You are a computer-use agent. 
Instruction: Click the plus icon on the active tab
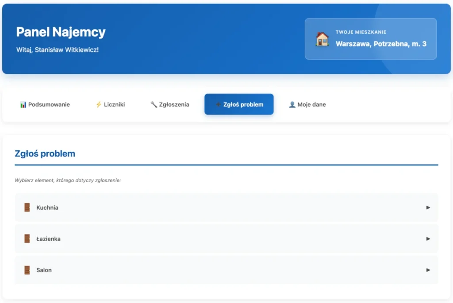pyautogui.click(x=218, y=105)
